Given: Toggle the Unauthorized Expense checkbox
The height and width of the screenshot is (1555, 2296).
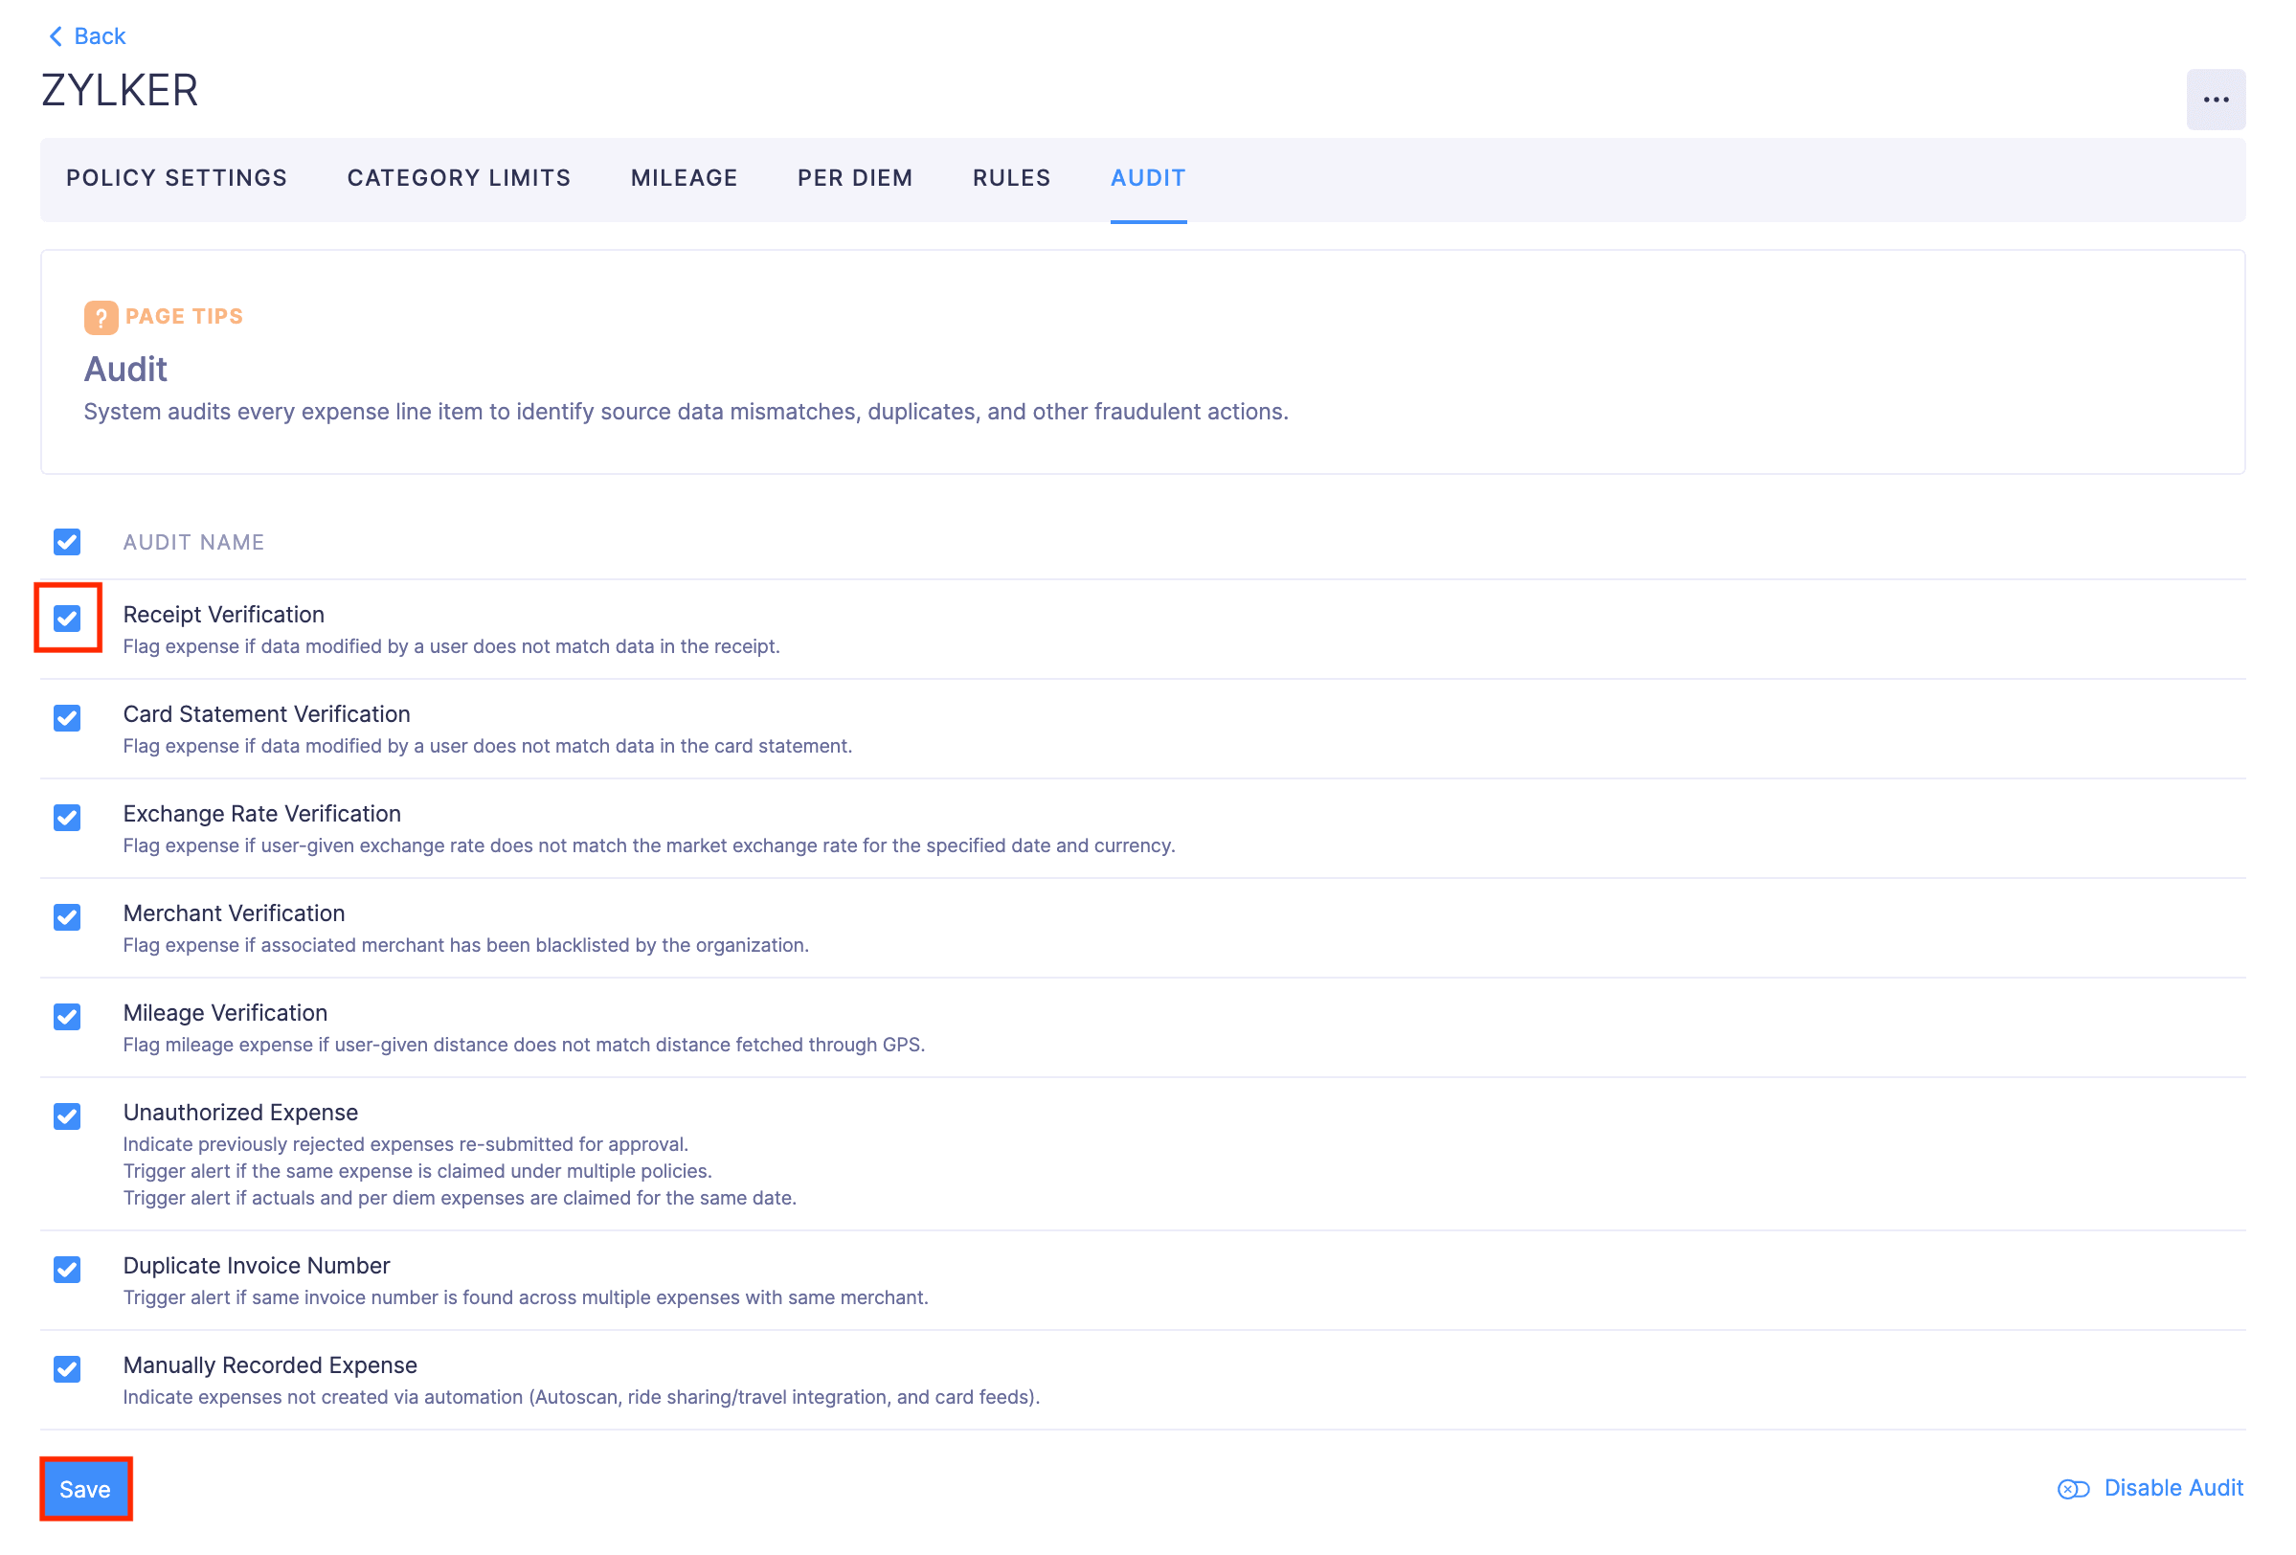Looking at the screenshot, I should click(67, 1117).
